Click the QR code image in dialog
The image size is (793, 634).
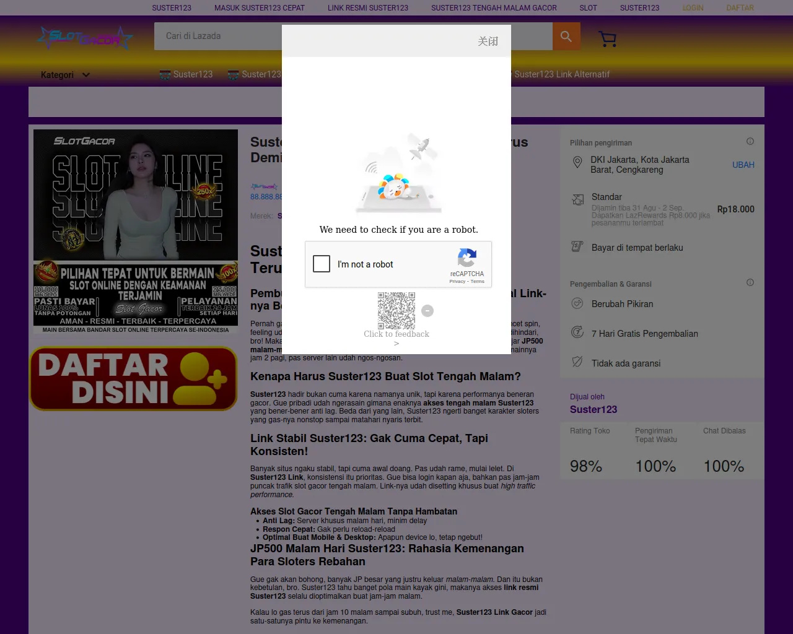(396, 311)
